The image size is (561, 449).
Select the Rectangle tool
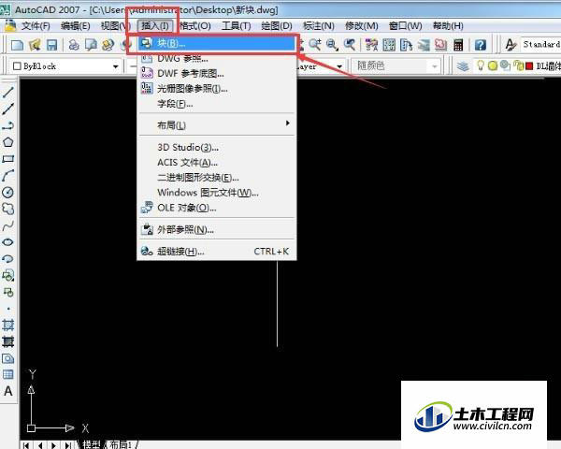7,159
